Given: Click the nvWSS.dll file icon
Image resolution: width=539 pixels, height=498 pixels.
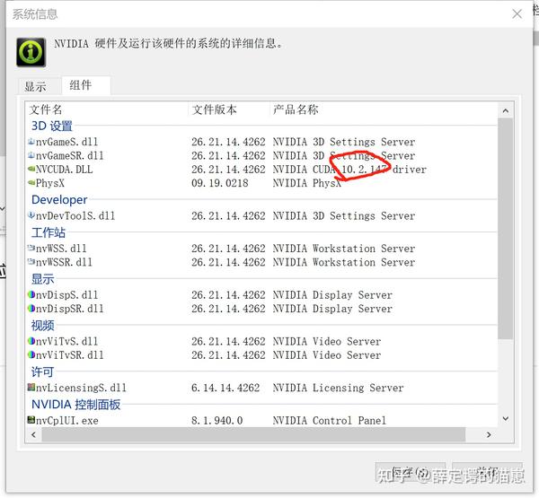Looking at the screenshot, I should (31, 248).
